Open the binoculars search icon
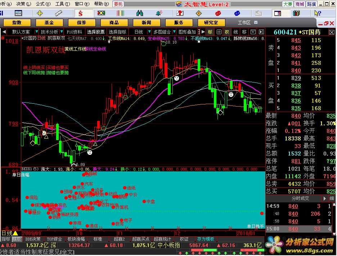337x256 pixels. [140, 13]
